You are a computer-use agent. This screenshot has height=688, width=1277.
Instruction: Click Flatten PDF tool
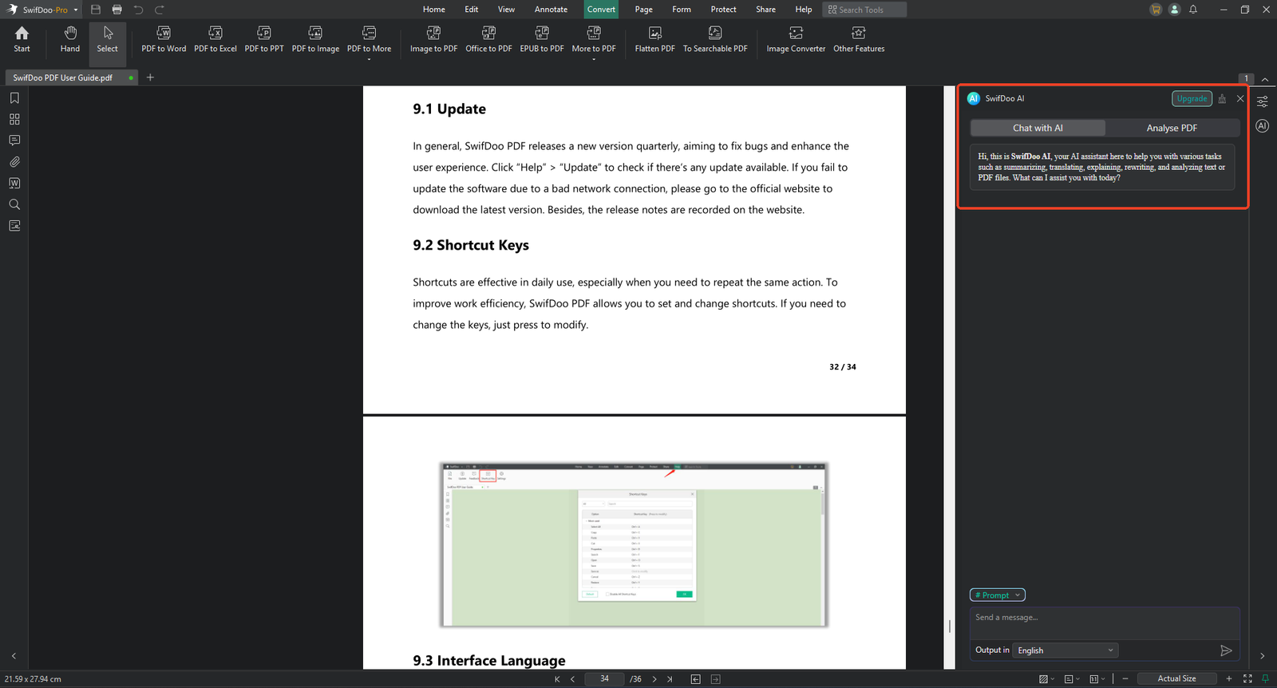(x=654, y=39)
